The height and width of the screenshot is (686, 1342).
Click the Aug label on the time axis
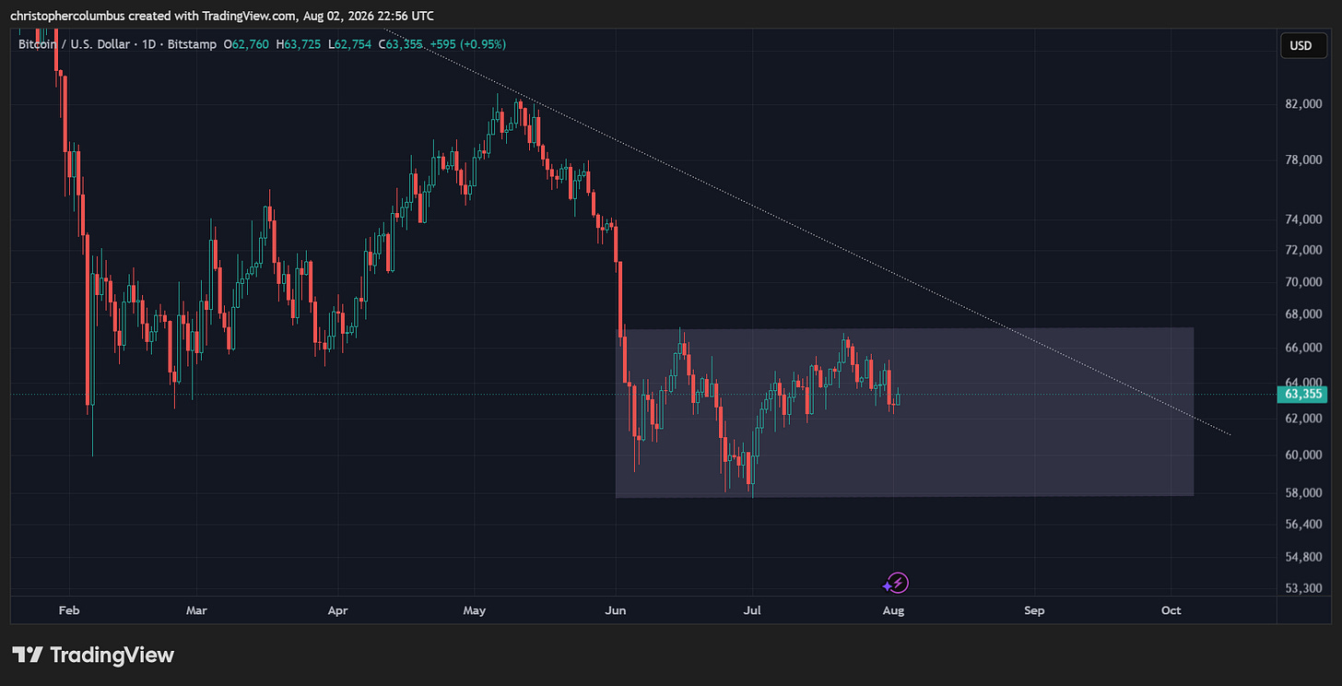pos(893,610)
